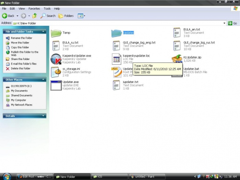This screenshot has width=240, height=180.
Task: Click the Kaspersky tray icon
Action: point(208,177)
